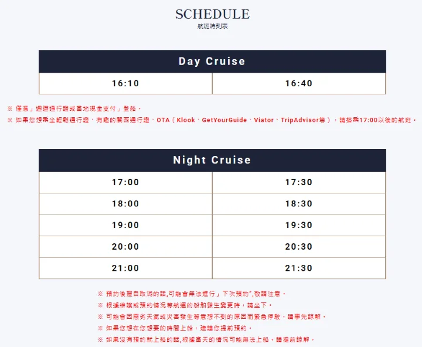Click the 18:30 schedule cell
The height and width of the screenshot is (347, 422).
coord(299,204)
